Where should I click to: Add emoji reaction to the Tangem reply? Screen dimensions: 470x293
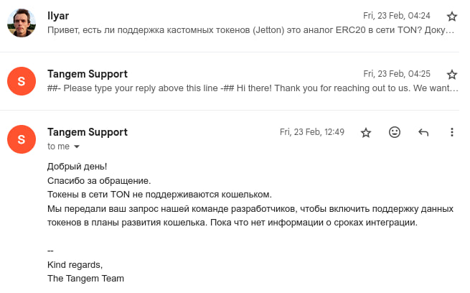[395, 132]
